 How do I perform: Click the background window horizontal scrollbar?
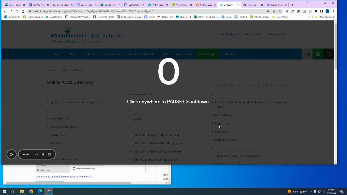click(68, 183)
